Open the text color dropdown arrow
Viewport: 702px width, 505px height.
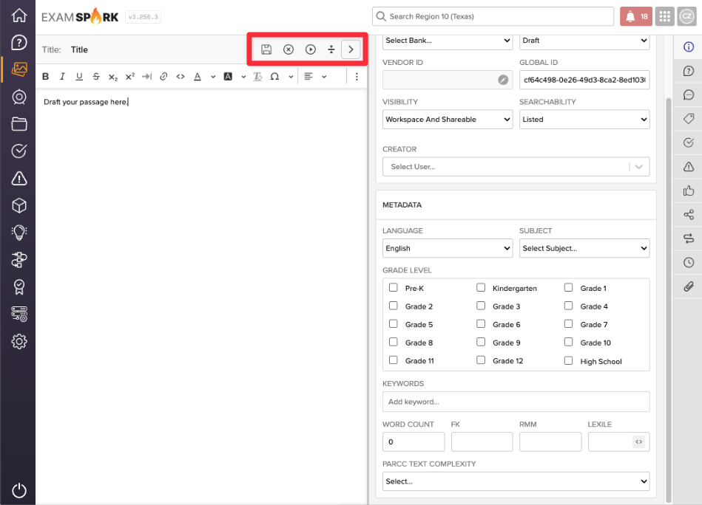point(213,77)
